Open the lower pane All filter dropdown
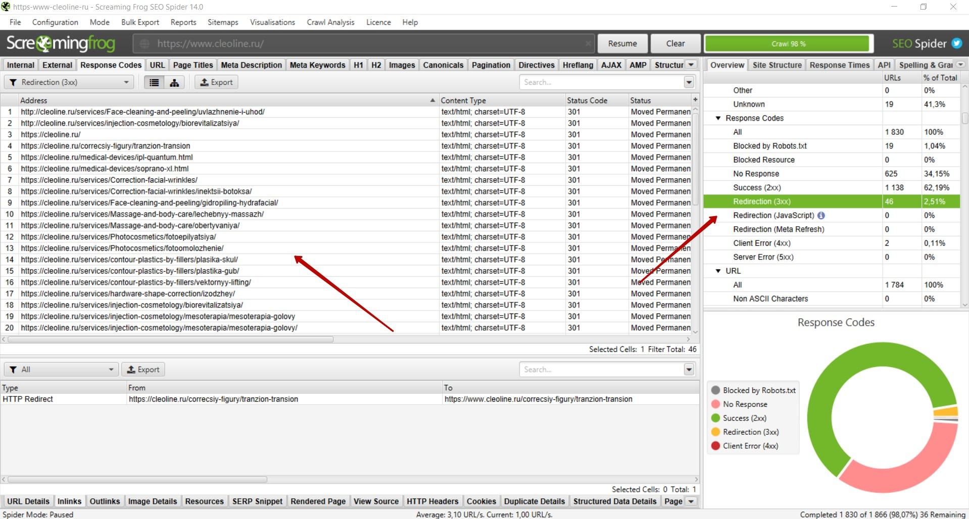 (x=61, y=370)
